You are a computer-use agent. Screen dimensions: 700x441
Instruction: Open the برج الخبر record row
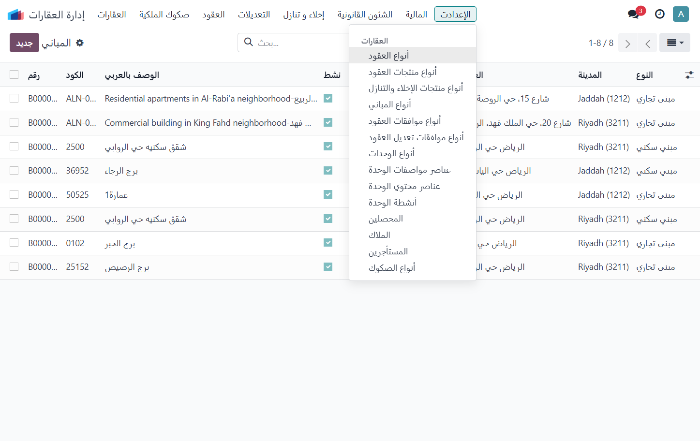[x=350, y=243]
